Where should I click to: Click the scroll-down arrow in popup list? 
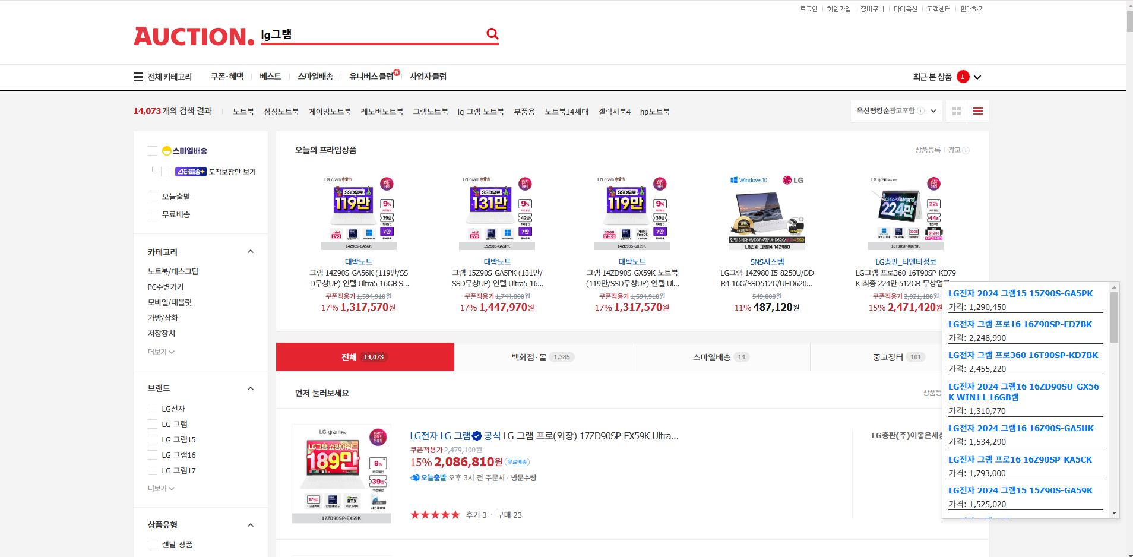coord(1114,512)
